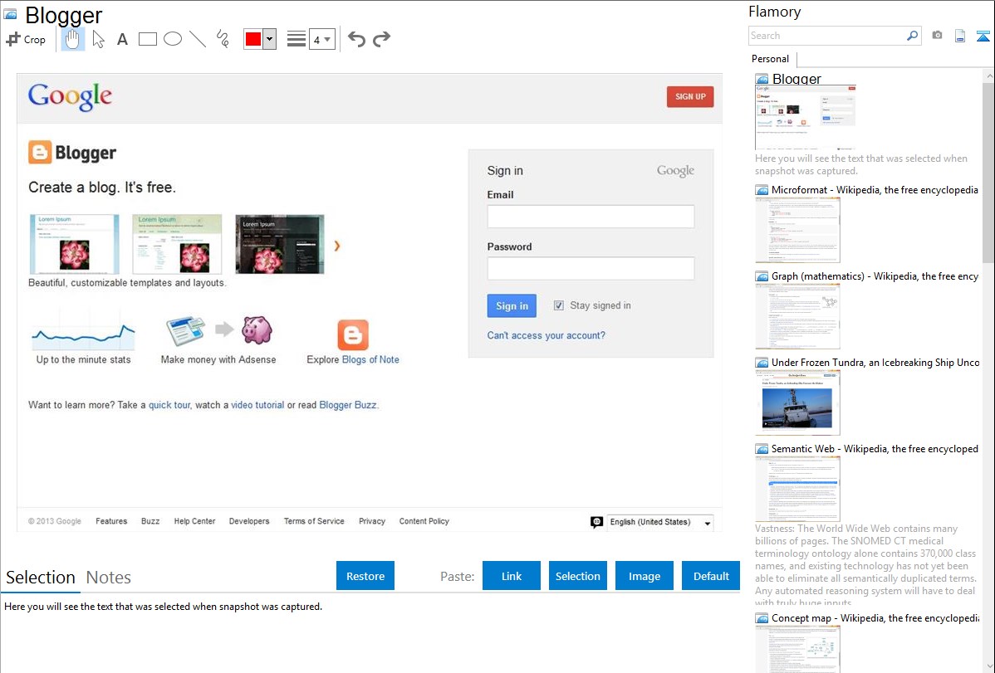The height and width of the screenshot is (673, 995).
Task: Click the Restore button
Action: point(365,576)
